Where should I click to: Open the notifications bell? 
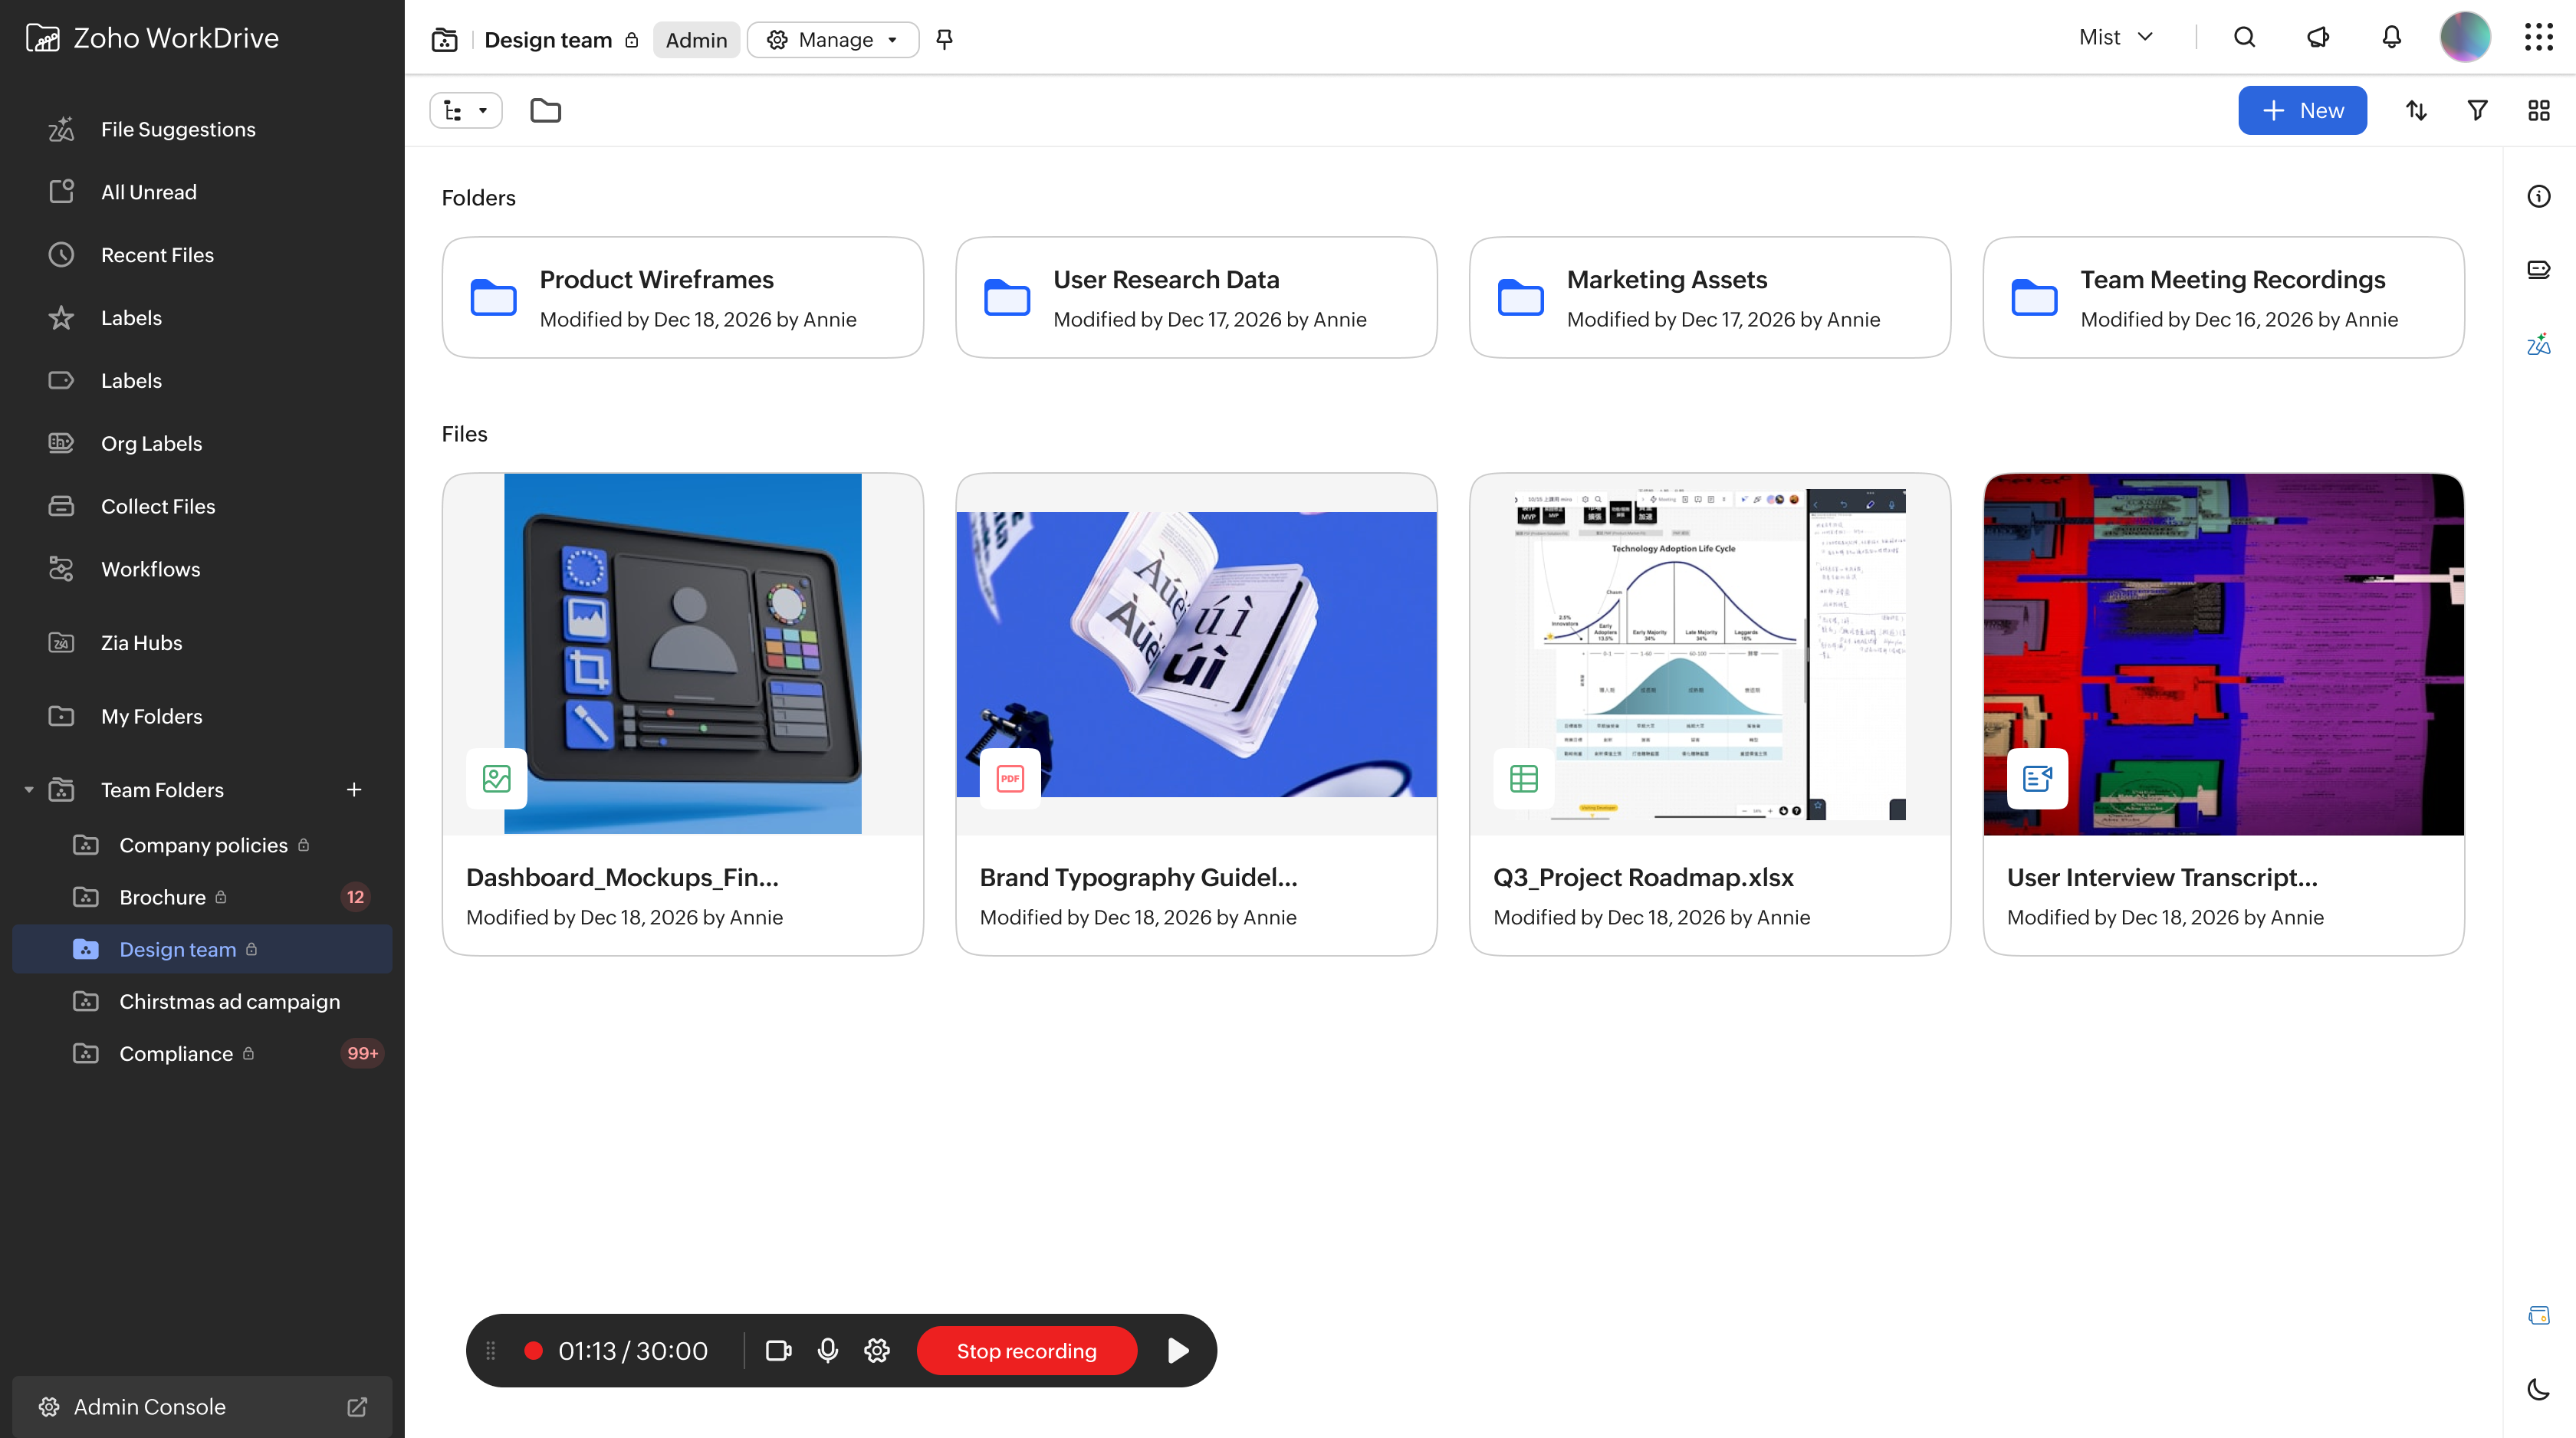click(x=2391, y=38)
